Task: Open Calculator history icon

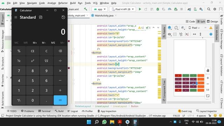Action: click(x=63, y=17)
